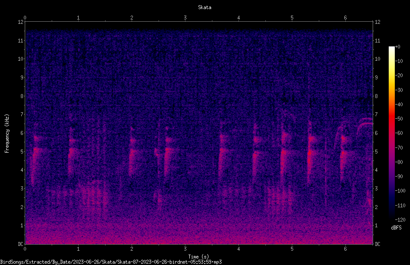Click the '-20' value on the dBFS scale

[x=399, y=75]
